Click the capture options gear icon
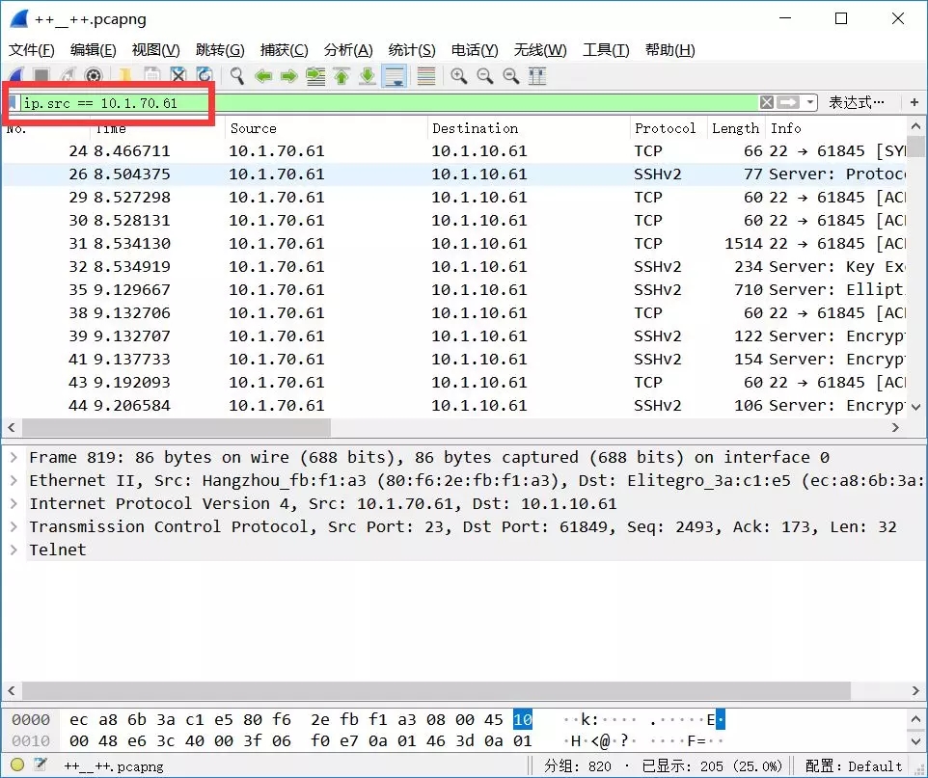The width and height of the screenshot is (928, 778). (x=94, y=76)
